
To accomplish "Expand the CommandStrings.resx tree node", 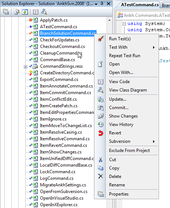I will coord(25,67).
